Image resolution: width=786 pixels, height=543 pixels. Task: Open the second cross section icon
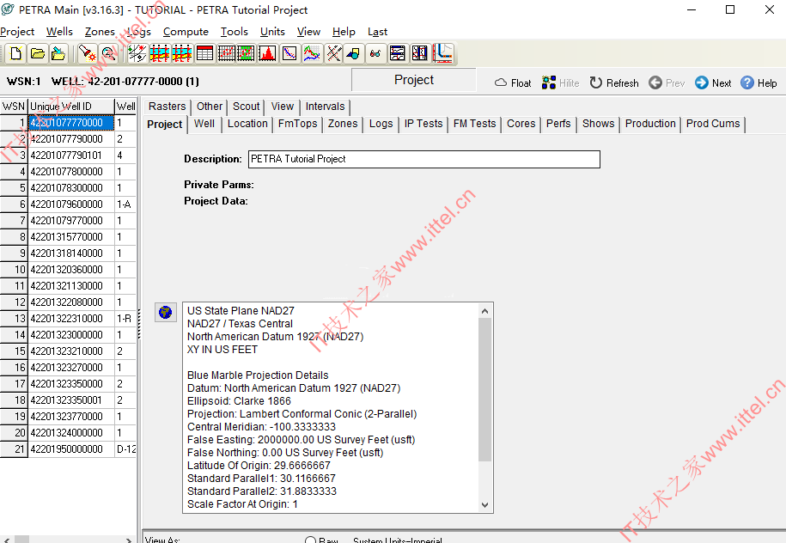click(x=182, y=53)
